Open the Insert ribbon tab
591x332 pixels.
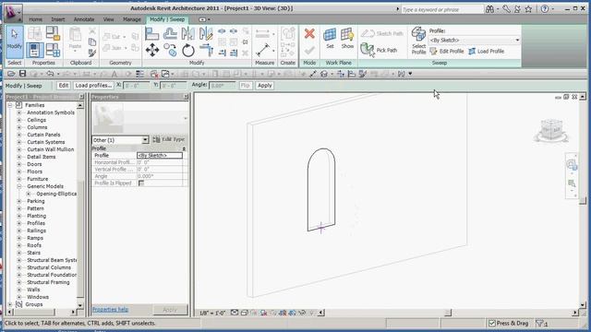point(58,19)
